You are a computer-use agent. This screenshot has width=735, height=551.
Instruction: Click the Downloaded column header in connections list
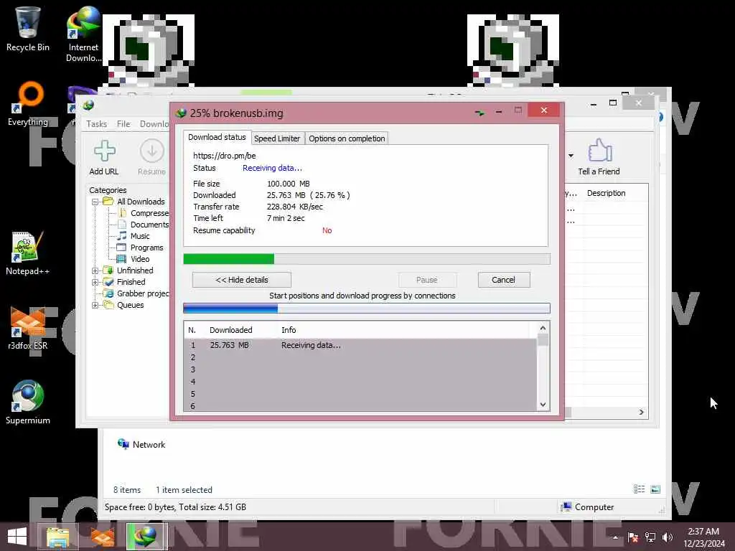pos(230,330)
